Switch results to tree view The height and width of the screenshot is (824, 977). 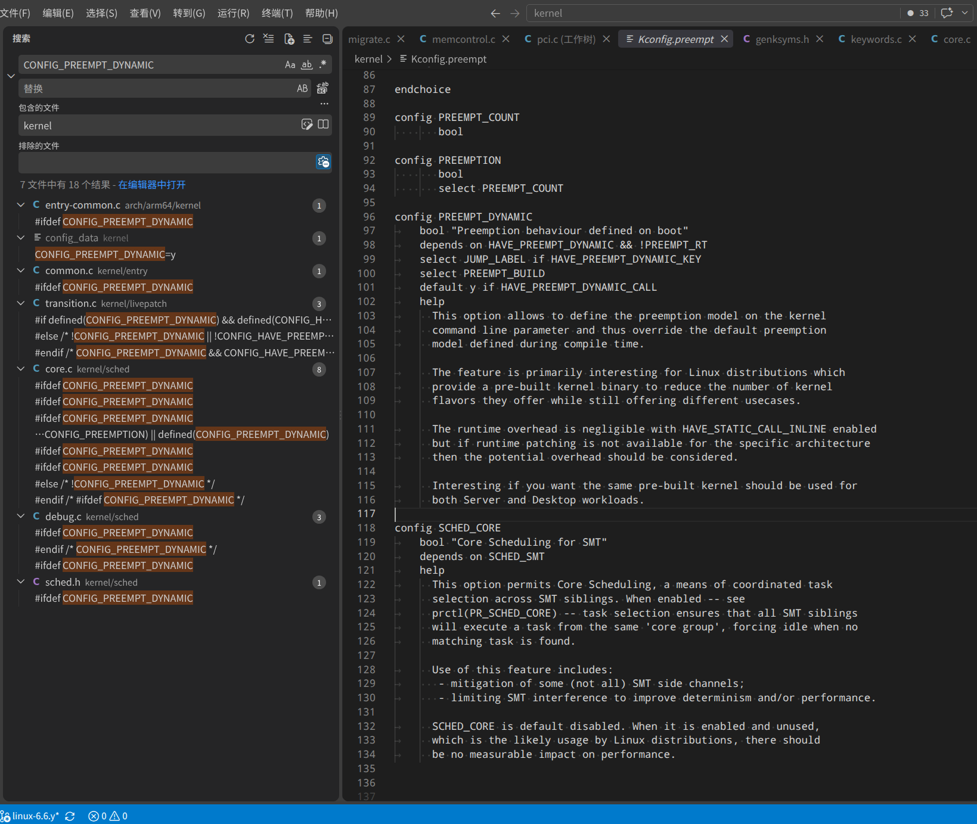(x=308, y=39)
